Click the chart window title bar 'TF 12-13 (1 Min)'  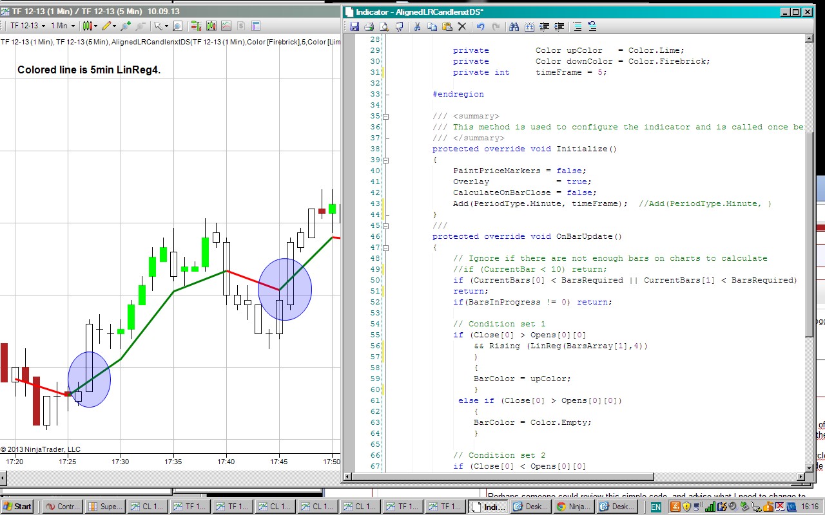click(x=171, y=11)
